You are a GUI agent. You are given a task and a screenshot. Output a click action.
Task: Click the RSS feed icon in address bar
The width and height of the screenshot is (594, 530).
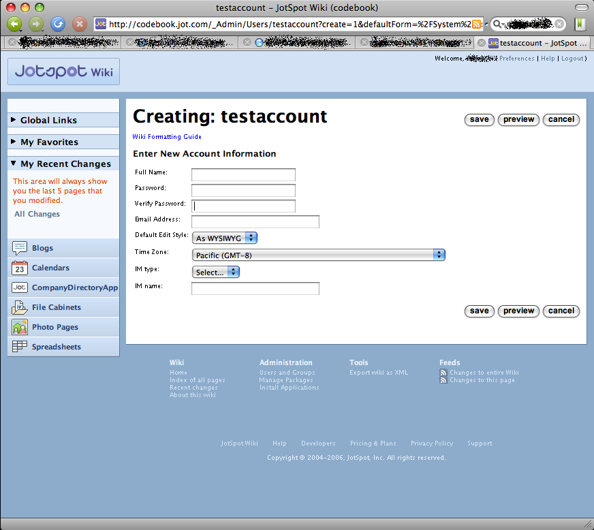(x=476, y=25)
